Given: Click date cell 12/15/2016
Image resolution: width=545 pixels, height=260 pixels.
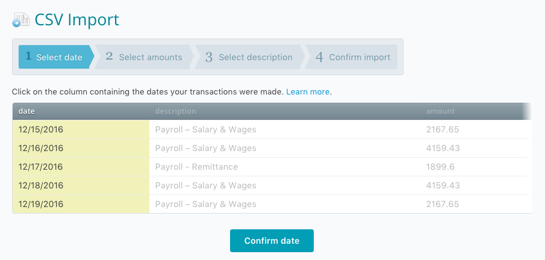Looking at the screenshot, I should pos(41,129).
